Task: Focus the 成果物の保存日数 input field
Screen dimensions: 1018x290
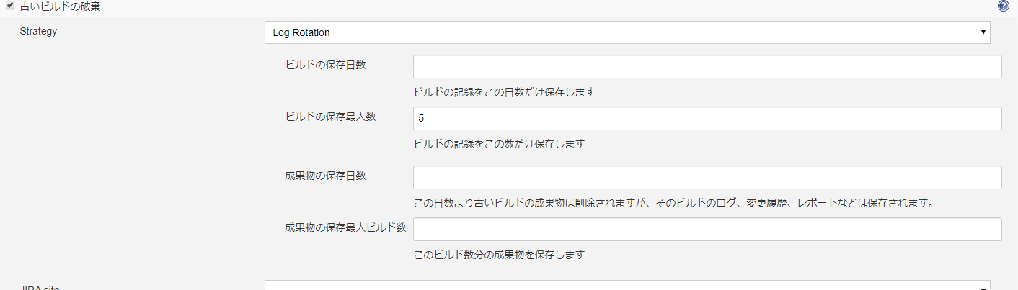Action: point(707,178)
